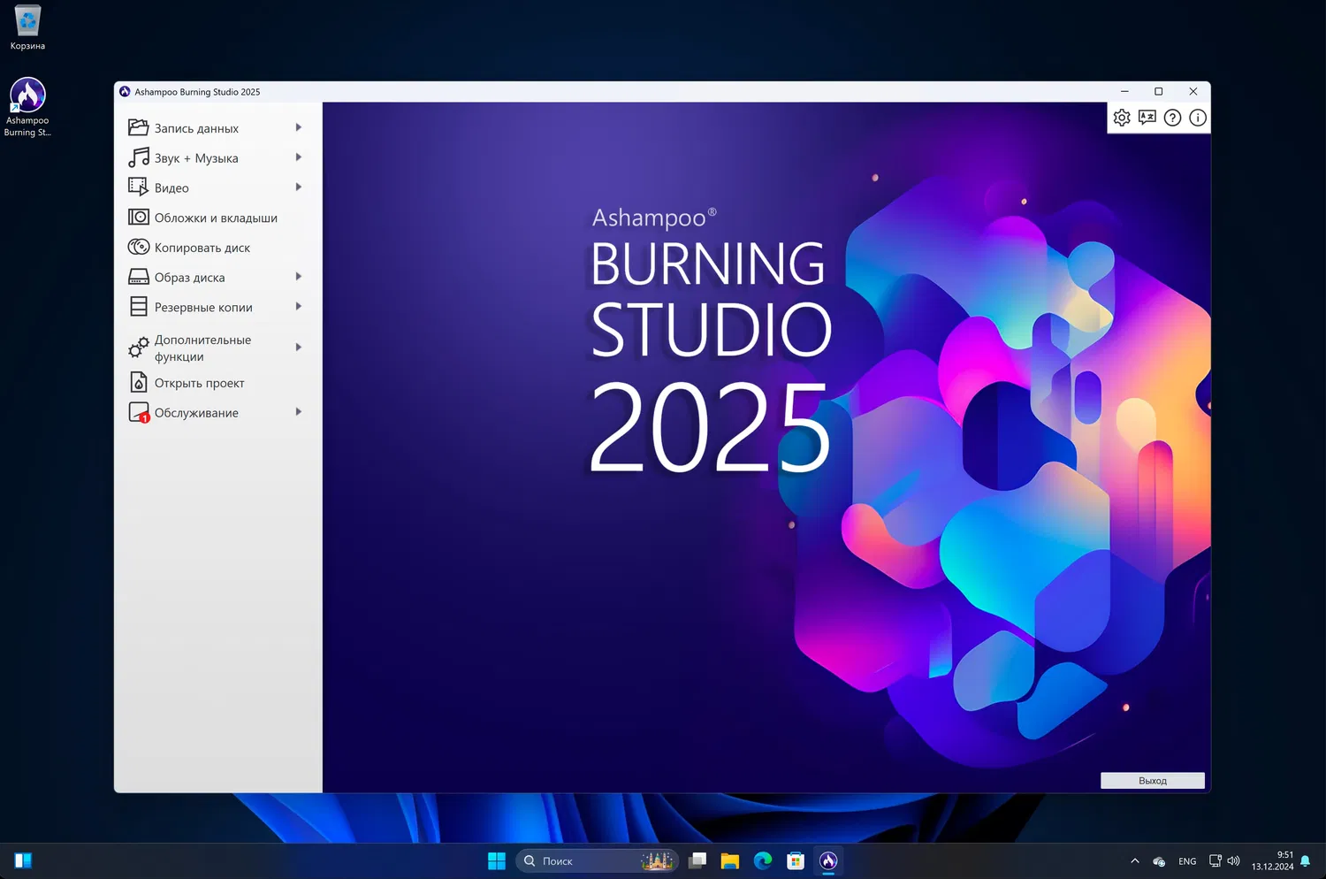Open the language selection speech-bubble icon
Viewport: 1326px width, 879px height.
click(1147, 118)
